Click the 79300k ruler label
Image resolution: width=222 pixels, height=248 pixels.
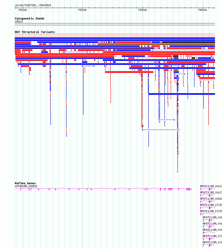(x=142, y=10)
